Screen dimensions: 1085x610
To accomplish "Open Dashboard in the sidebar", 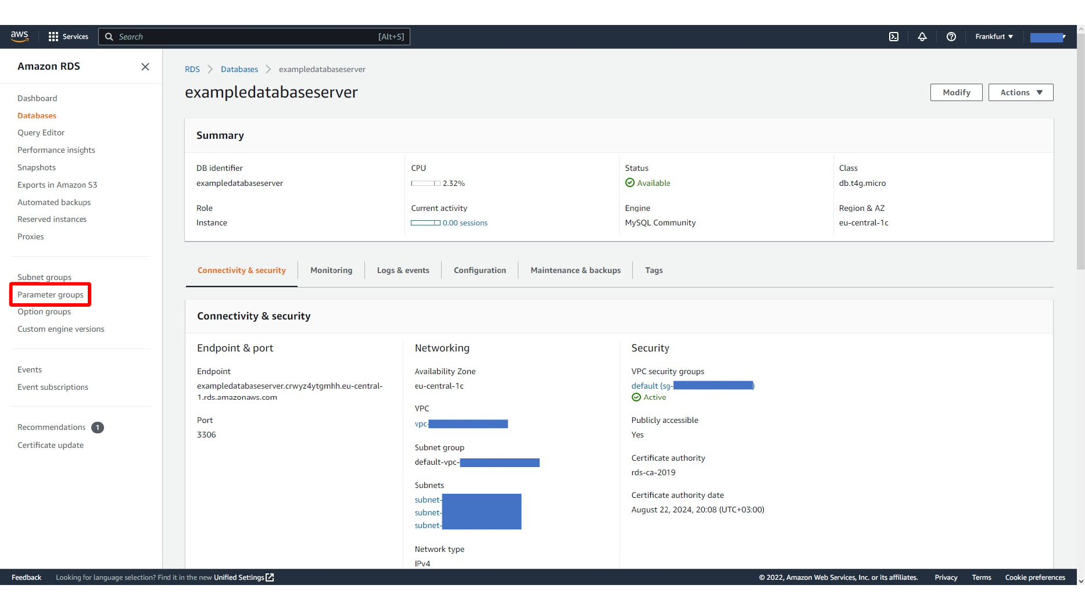I will point(37,98).
